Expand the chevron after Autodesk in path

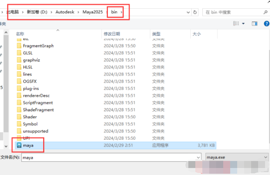[x=78, y=12]
